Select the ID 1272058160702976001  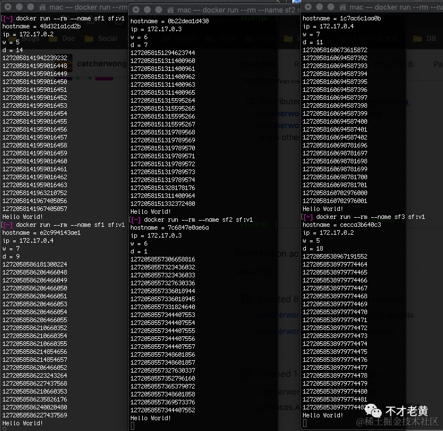pos(335,201)
